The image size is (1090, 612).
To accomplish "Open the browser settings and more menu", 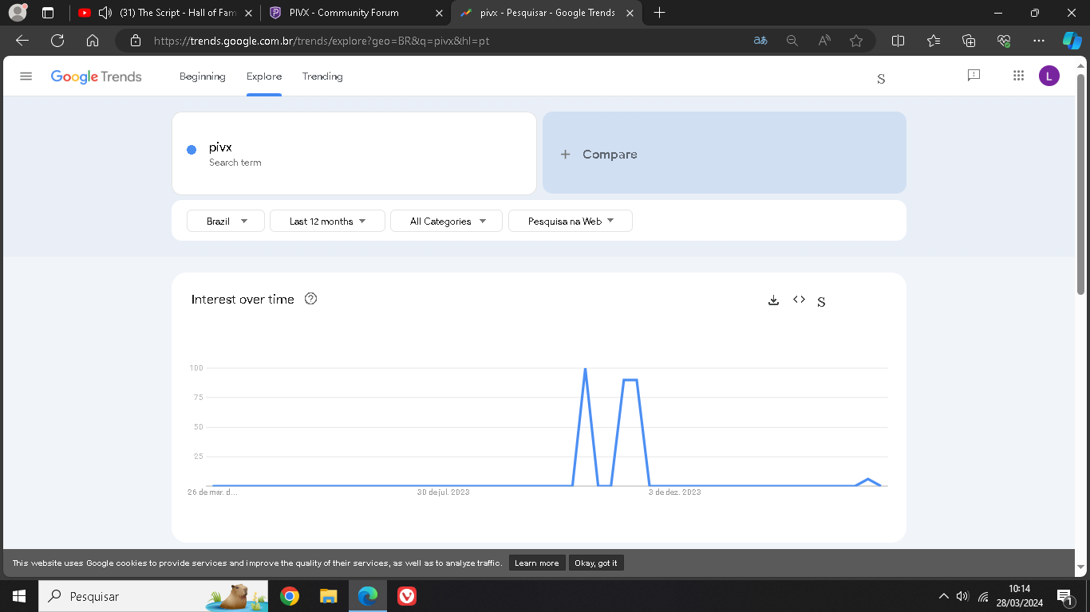I will pyautogui.click(x=1038, y=41).
